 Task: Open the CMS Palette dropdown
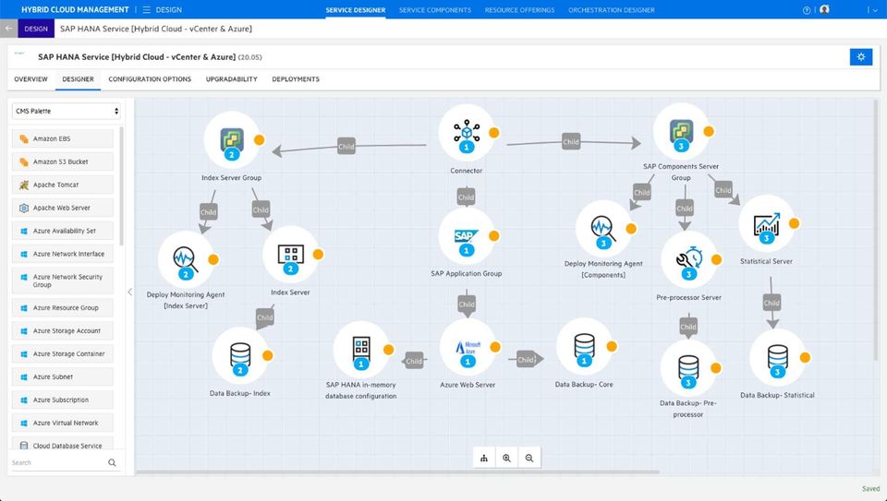tap(67, 112)
